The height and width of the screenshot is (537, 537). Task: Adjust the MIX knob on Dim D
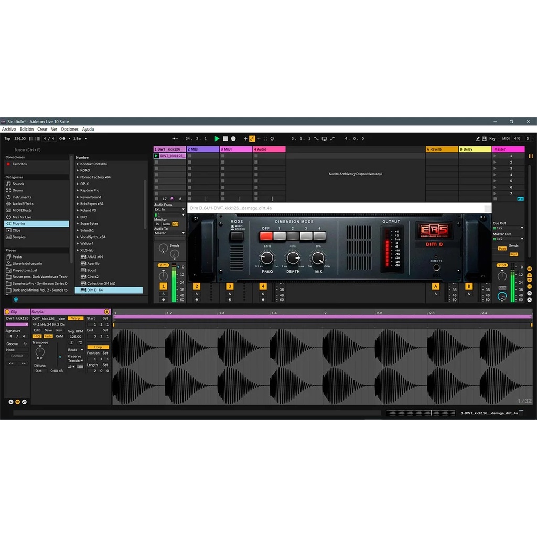(318, 258)
